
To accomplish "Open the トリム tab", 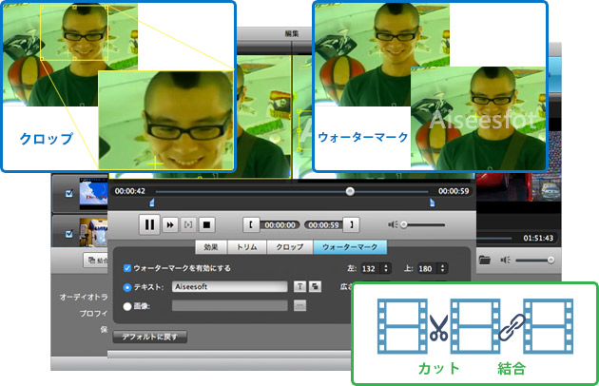I will 247,247.
